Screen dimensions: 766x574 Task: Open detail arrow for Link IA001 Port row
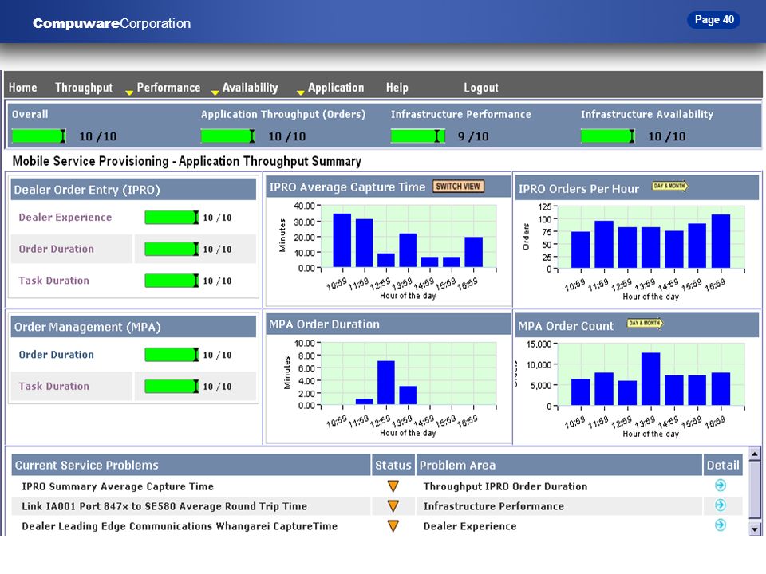point(720,505)
